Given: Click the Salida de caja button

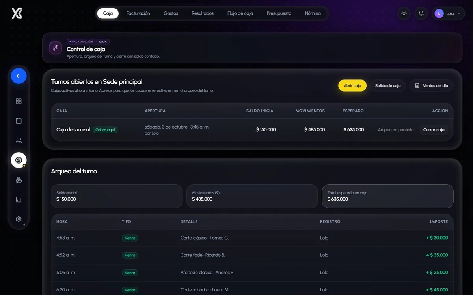Looking at the screenshot, I should (388, 85).
